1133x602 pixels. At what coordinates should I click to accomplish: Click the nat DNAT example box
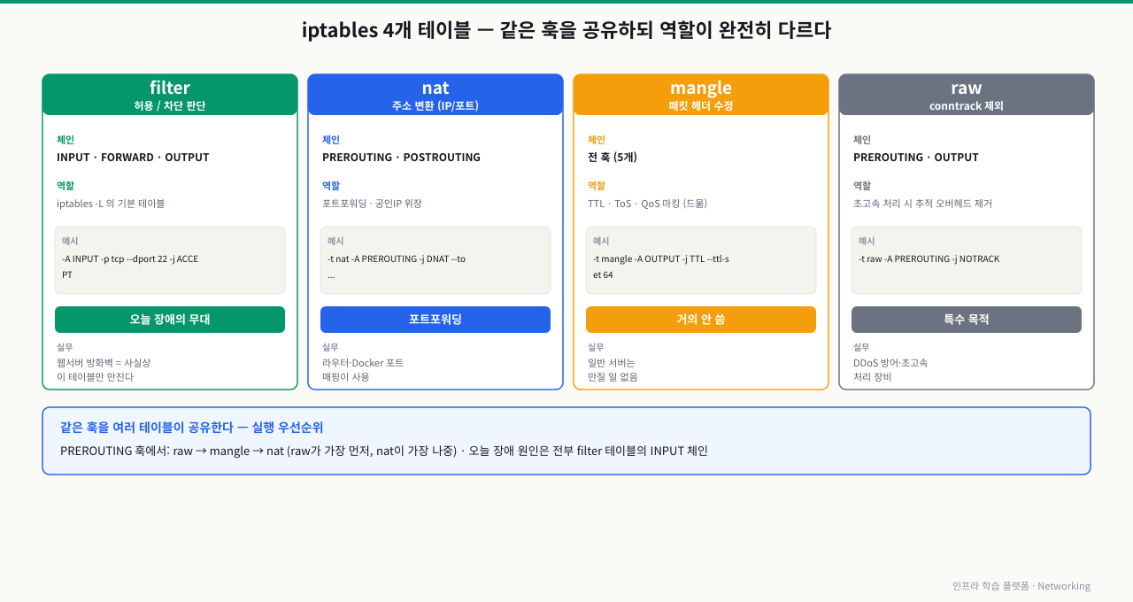tap(435, 260)
